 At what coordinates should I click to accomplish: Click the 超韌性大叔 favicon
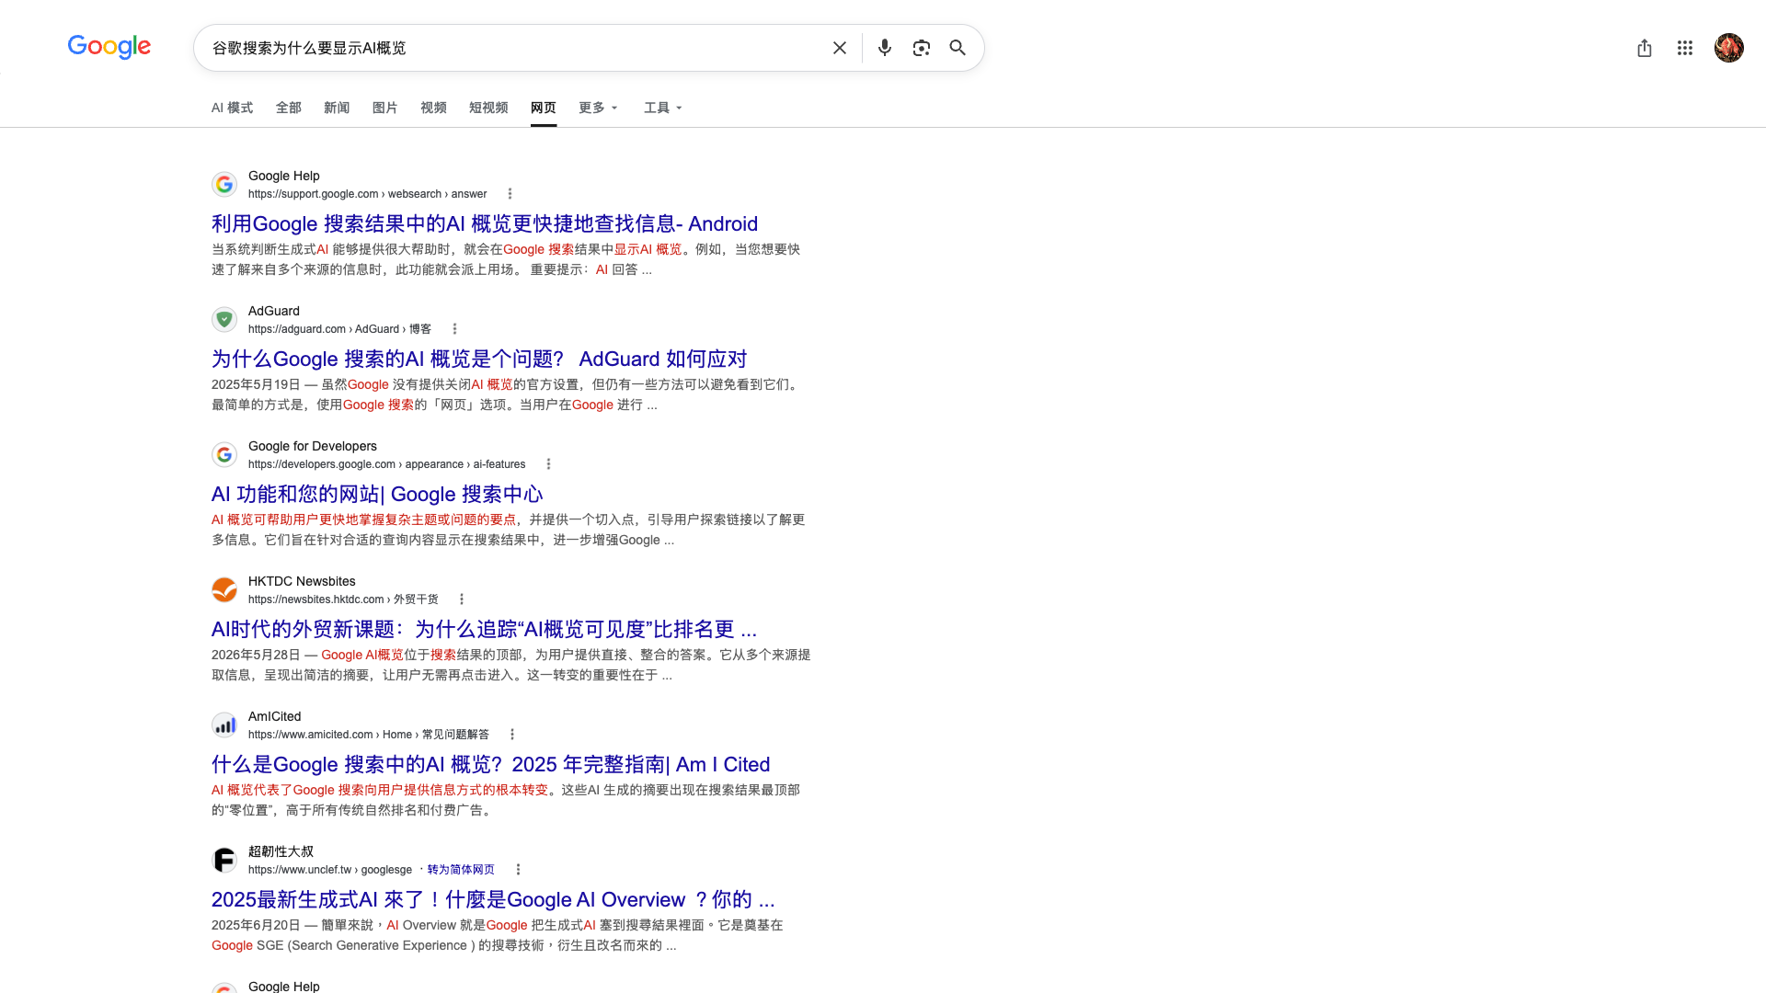[x=224, y=861]
